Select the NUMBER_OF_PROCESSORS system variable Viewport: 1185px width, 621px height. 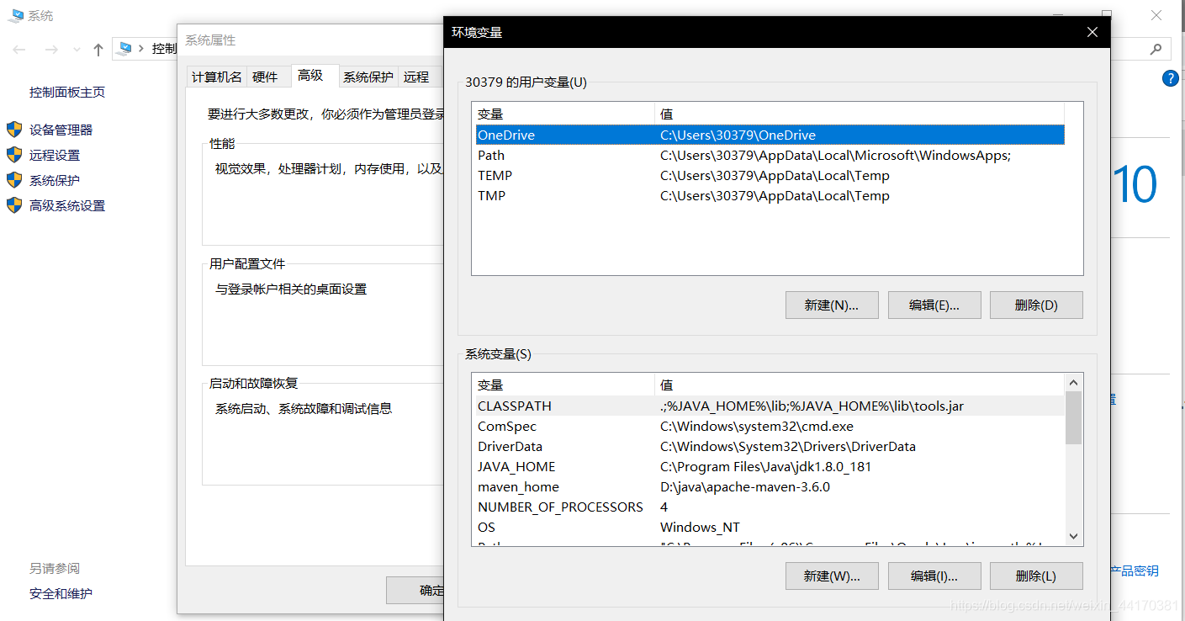tap(770, 507)
